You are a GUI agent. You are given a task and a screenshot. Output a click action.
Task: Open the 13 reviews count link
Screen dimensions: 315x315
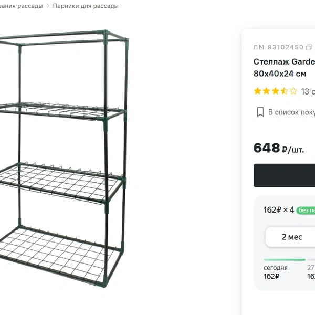tap(308, 91)
